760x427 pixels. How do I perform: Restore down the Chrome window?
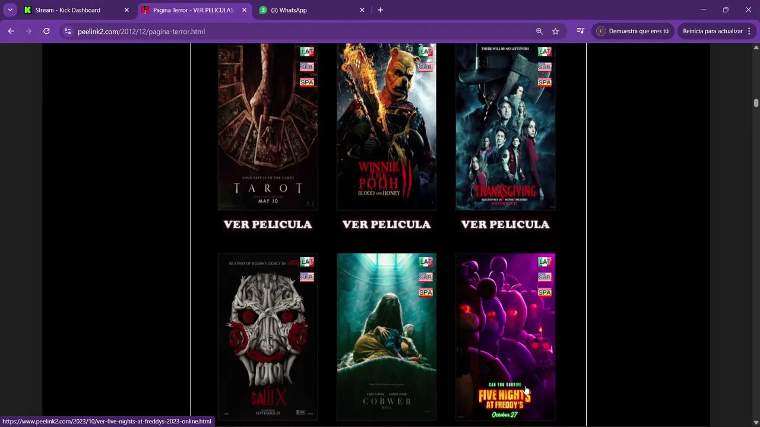[726, 10]
